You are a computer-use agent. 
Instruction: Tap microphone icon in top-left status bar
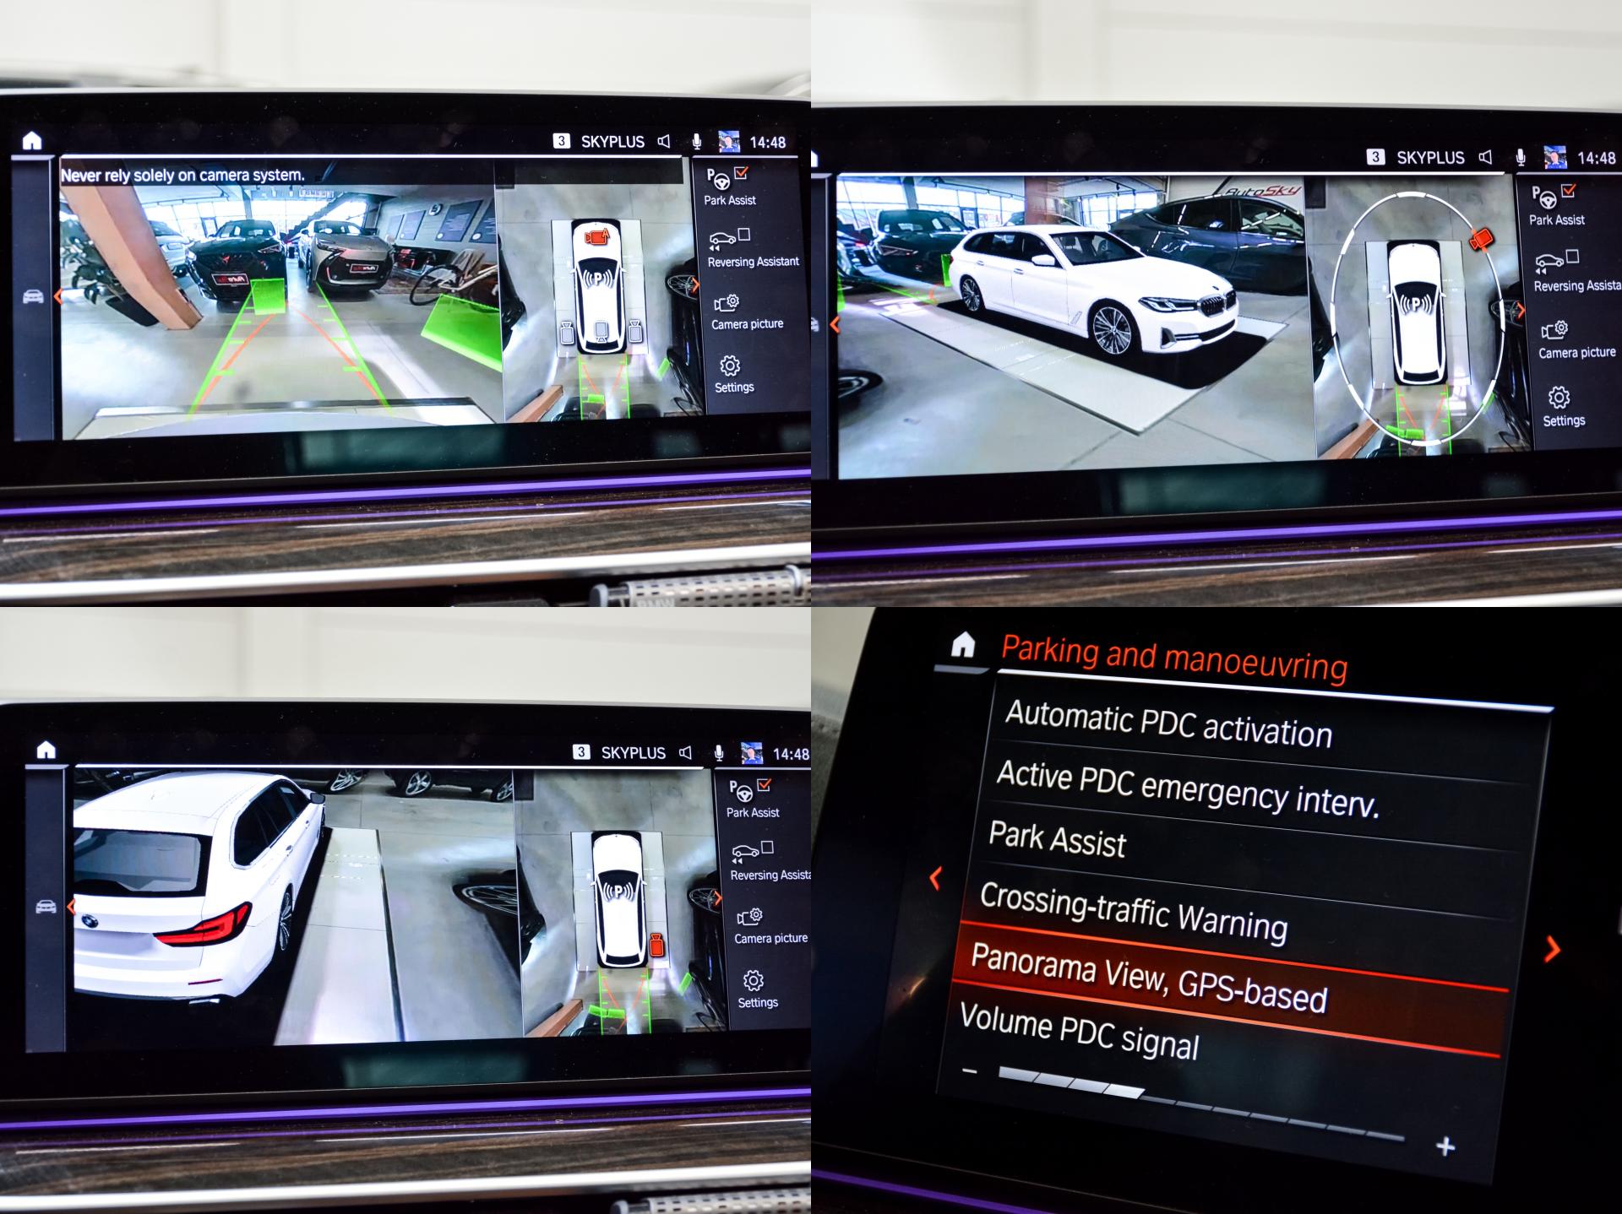tap(696, 142)
